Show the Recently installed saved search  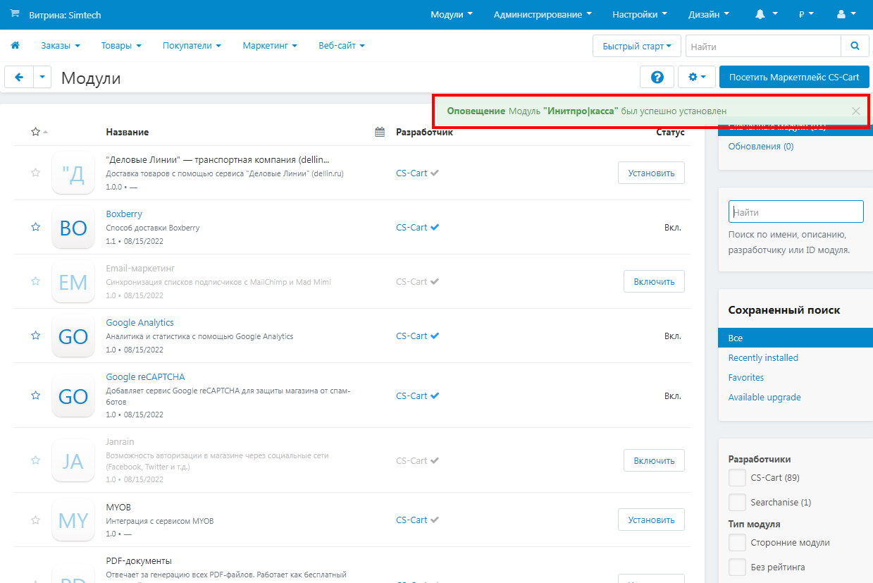pos(763,357)
